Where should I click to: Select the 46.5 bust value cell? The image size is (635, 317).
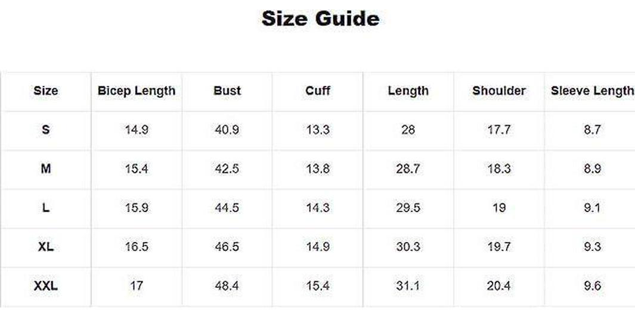227,247
